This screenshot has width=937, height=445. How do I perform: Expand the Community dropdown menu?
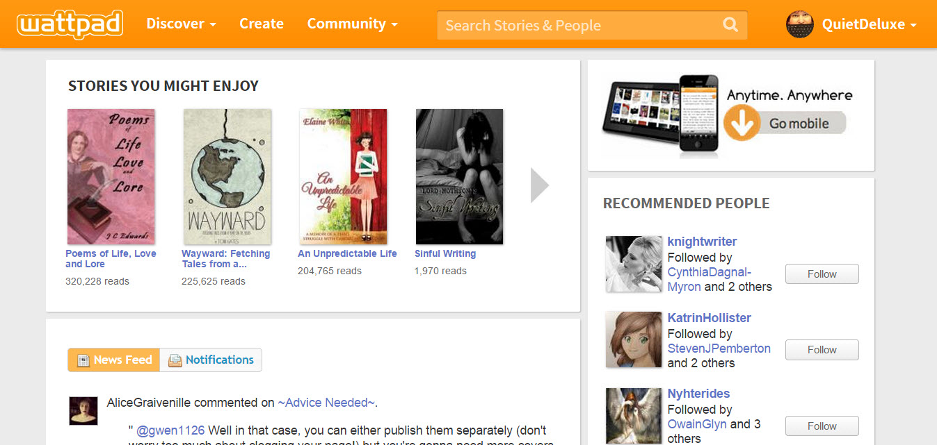tap(352, 24)
